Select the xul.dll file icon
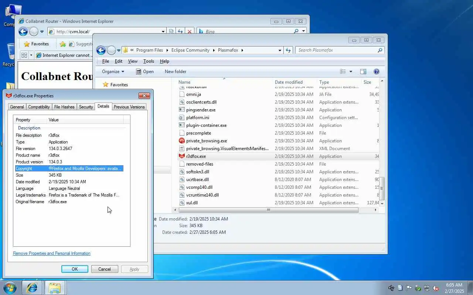Viewport: 473px width, 295px height. [181, 203]
